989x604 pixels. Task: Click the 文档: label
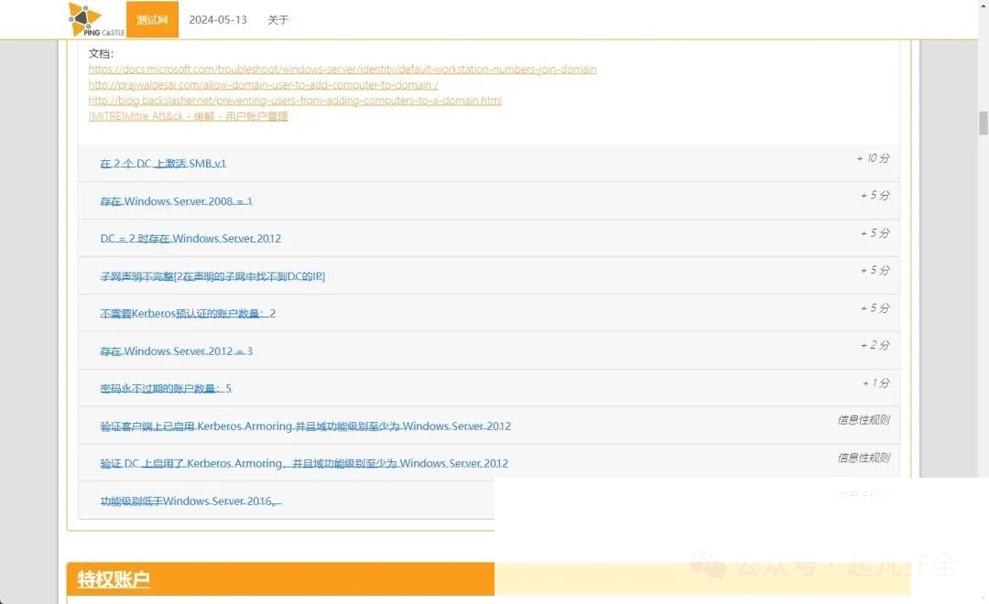101,54
